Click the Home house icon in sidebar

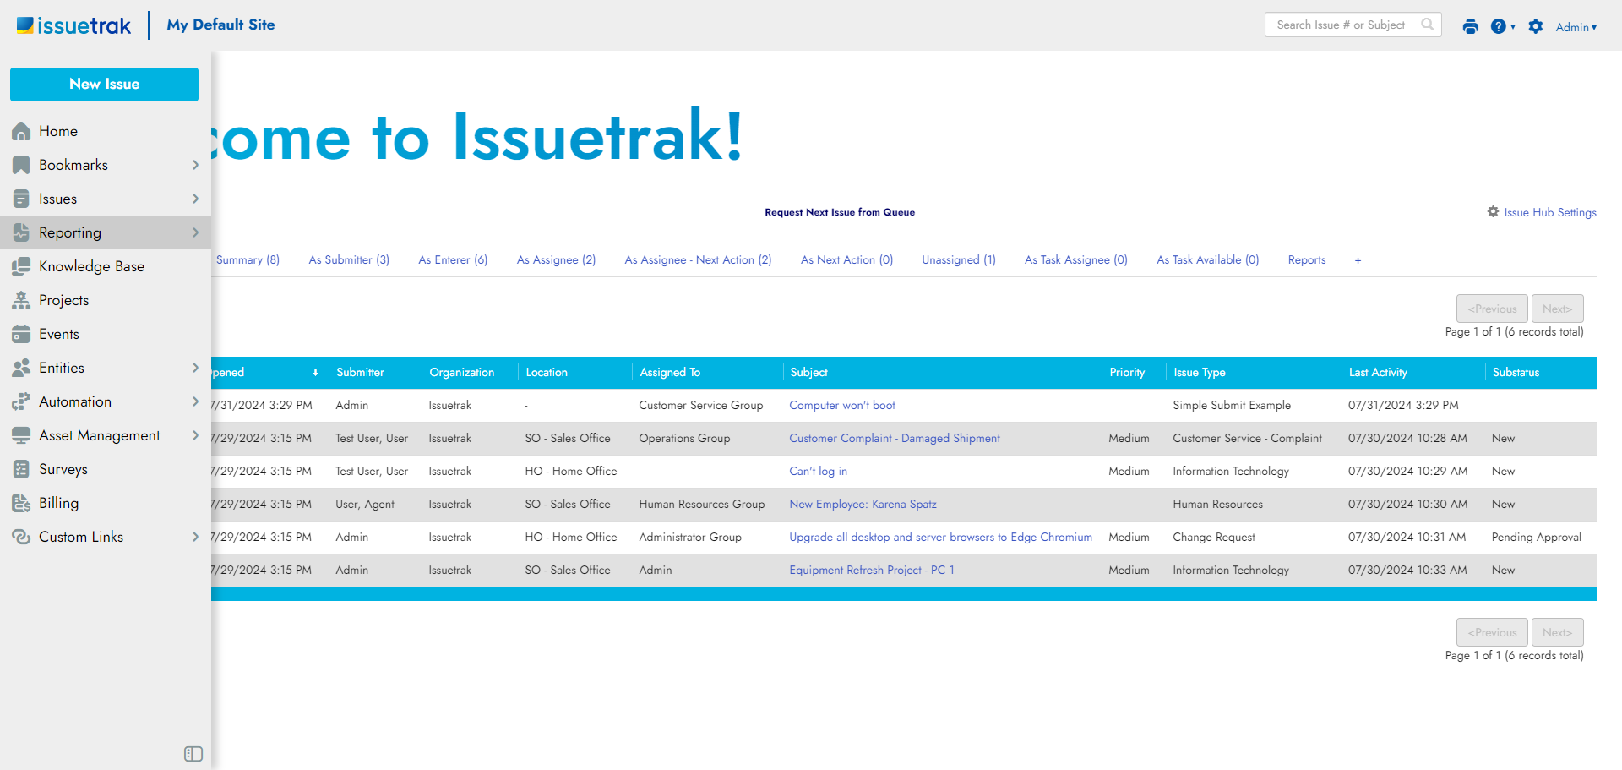(x=21, y=131)
